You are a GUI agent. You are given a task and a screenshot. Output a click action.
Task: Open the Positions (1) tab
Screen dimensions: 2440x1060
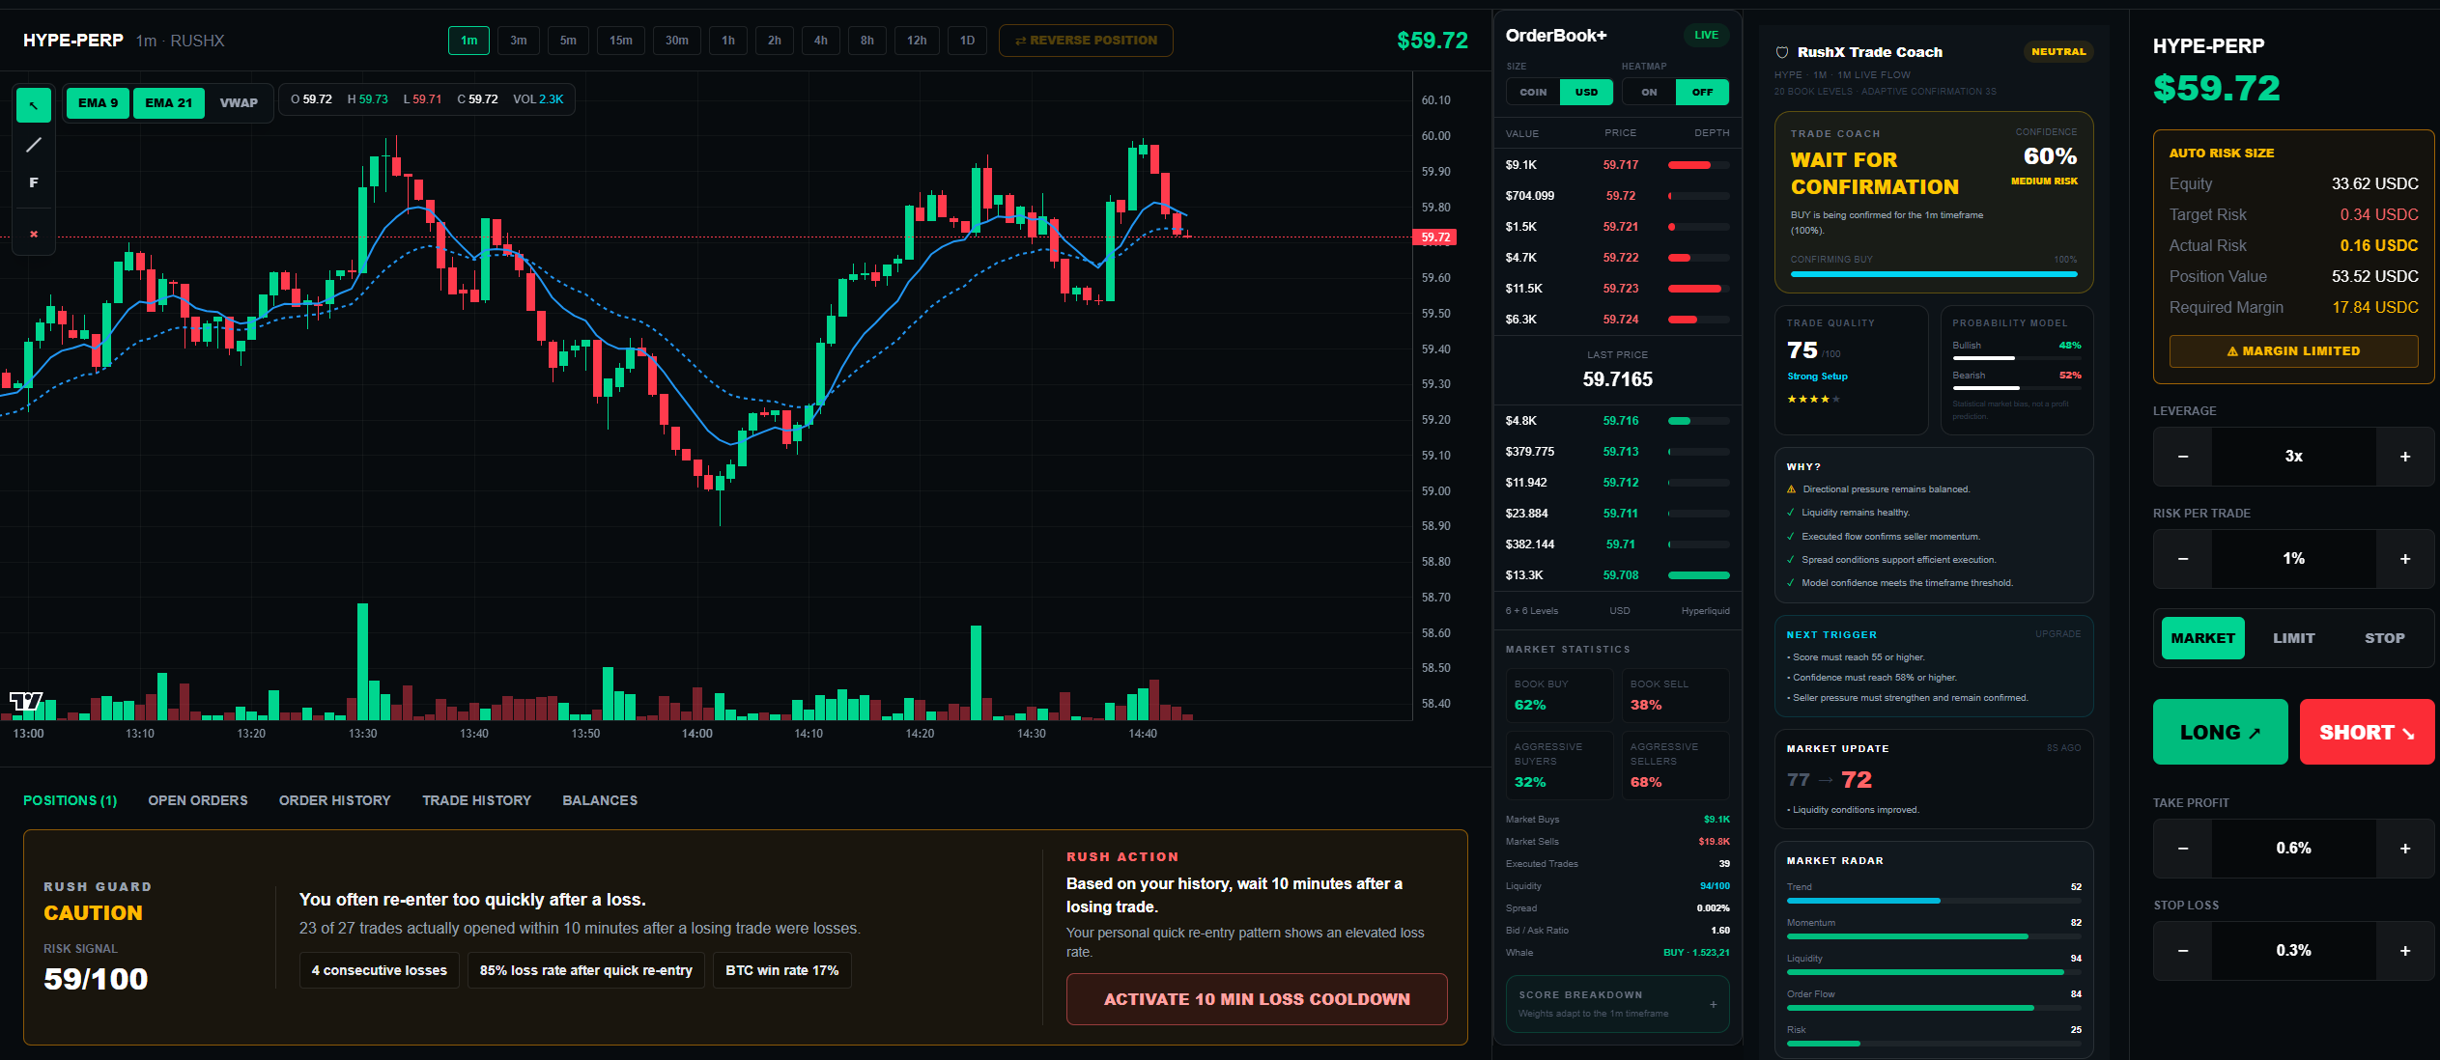71,800
